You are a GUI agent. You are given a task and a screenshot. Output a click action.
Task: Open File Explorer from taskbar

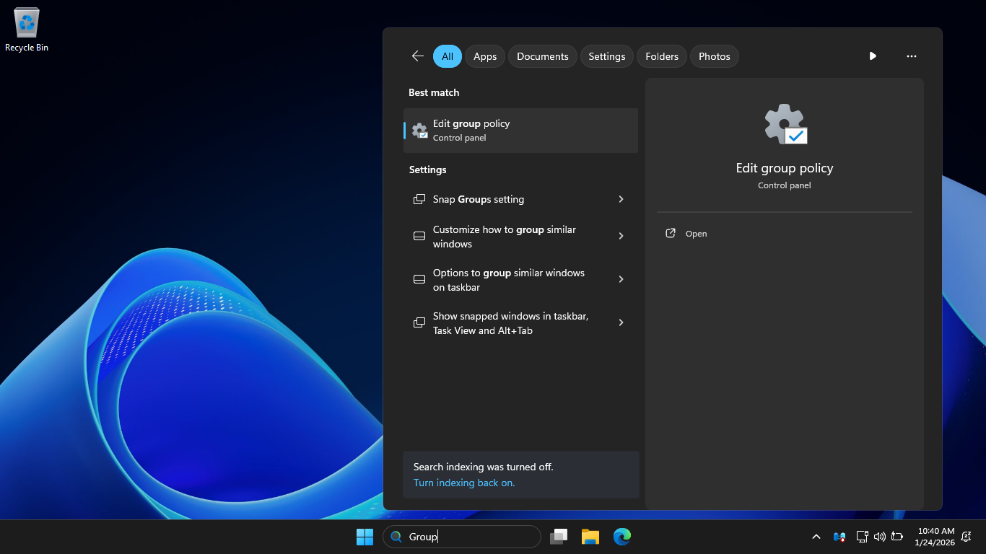(x=590, y=537)
